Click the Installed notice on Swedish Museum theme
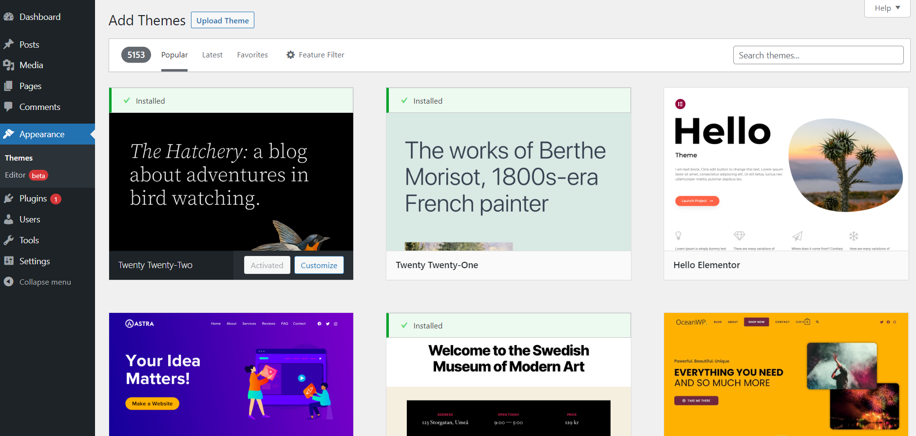 coord(509,326)
